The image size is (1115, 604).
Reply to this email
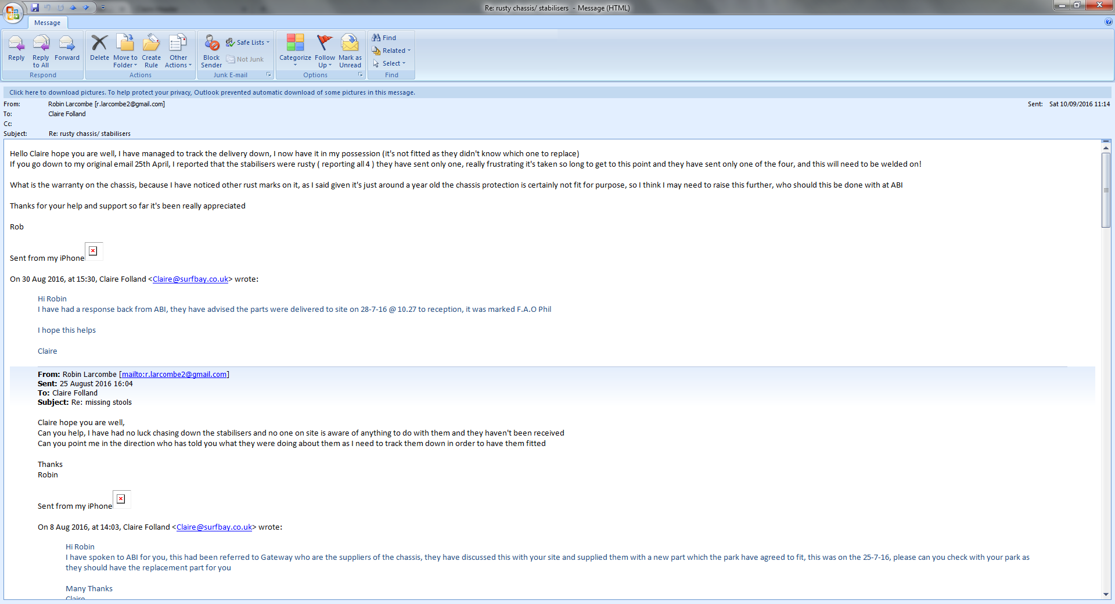[16, 49]
